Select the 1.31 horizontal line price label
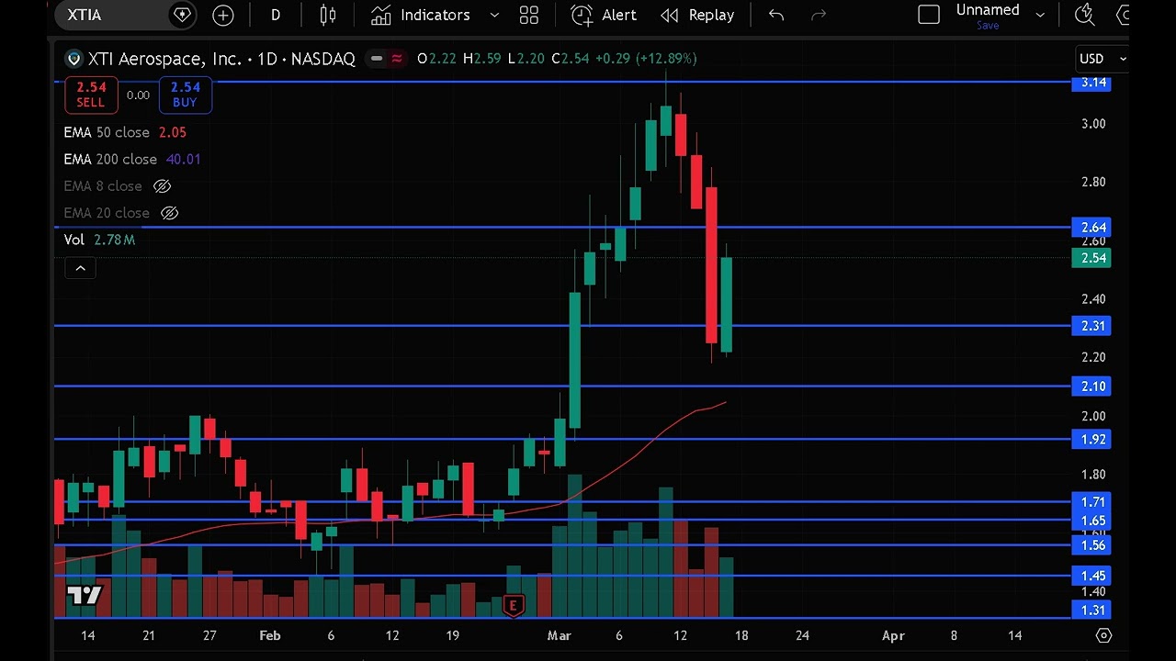Viewport: 1176px width, 661px height. pos(1093,611)
